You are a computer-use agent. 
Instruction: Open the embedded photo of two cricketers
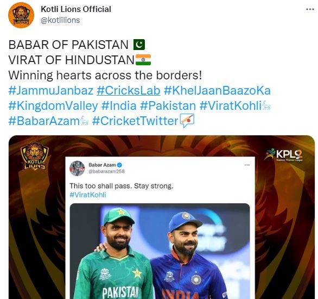tap(160, 251)
